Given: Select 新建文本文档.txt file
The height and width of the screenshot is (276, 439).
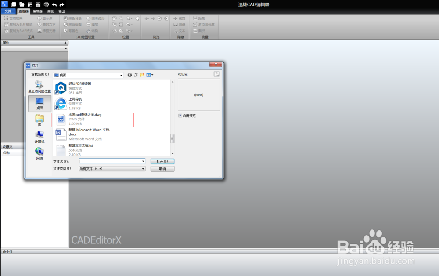Looking at the screenshot, I should (x=75, y=150).
